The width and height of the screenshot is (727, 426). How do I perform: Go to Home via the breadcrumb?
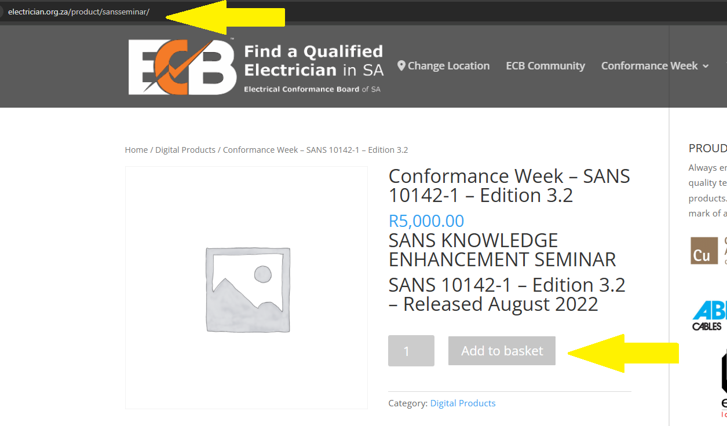136,150
